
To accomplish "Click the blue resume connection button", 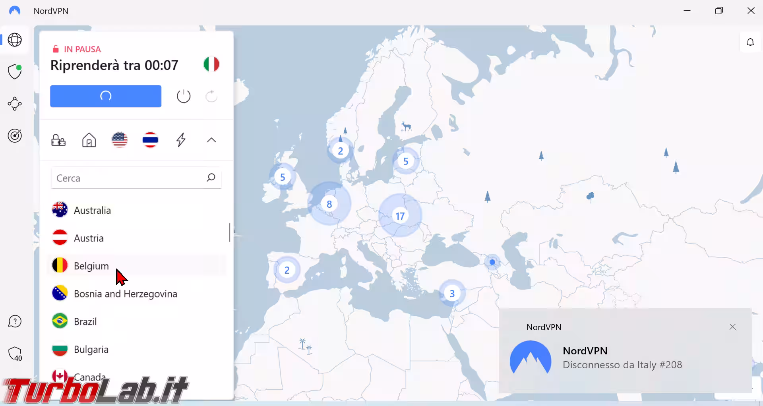I will click(106, 96).
